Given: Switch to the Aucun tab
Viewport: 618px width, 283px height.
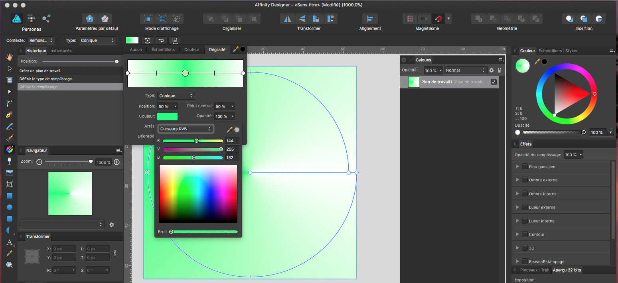Looking at the screenshot, I should 136,49.
